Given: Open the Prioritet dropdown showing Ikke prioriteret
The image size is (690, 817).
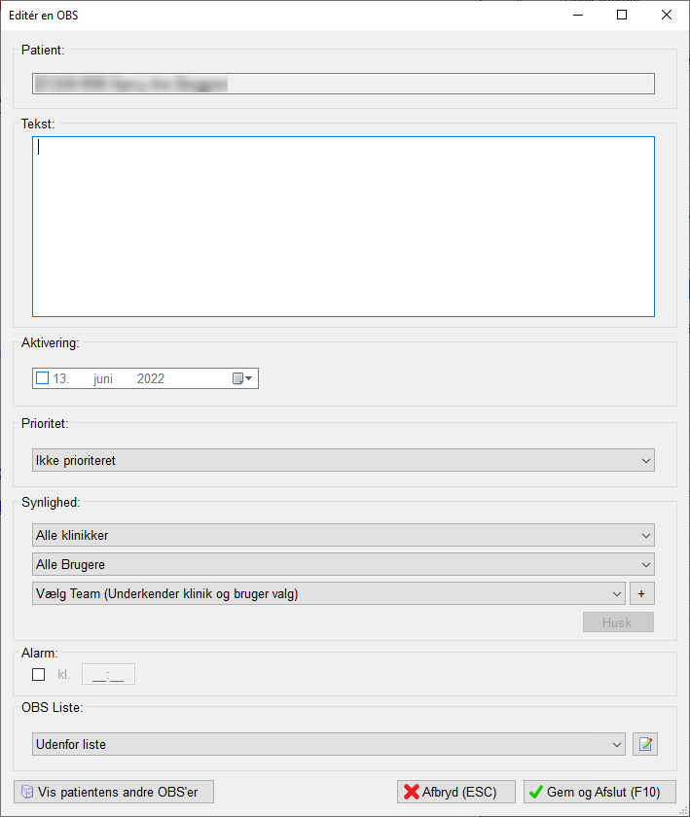Looking at the screenshot, I should [344, 461].
